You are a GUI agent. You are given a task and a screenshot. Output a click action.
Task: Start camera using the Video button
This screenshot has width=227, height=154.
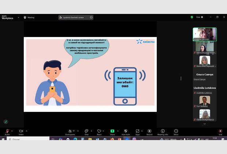(x=21, y=131)
